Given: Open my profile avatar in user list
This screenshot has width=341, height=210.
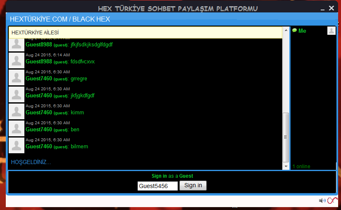Looking at the screenshot, I should pyautogui.click(x=331, y=31).
